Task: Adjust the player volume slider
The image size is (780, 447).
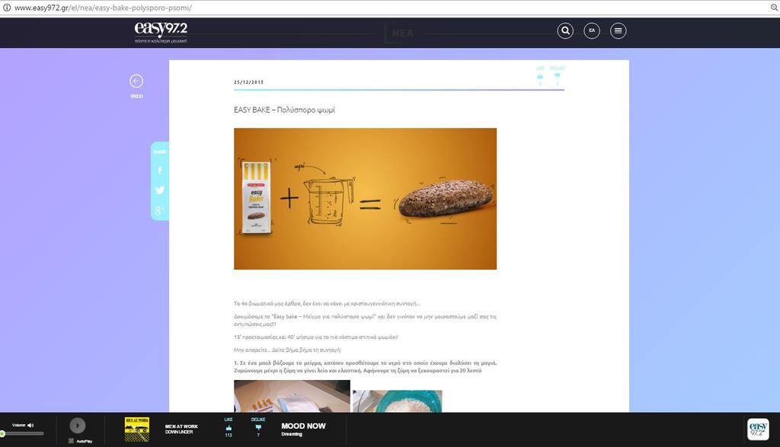Action: (22, 433)
